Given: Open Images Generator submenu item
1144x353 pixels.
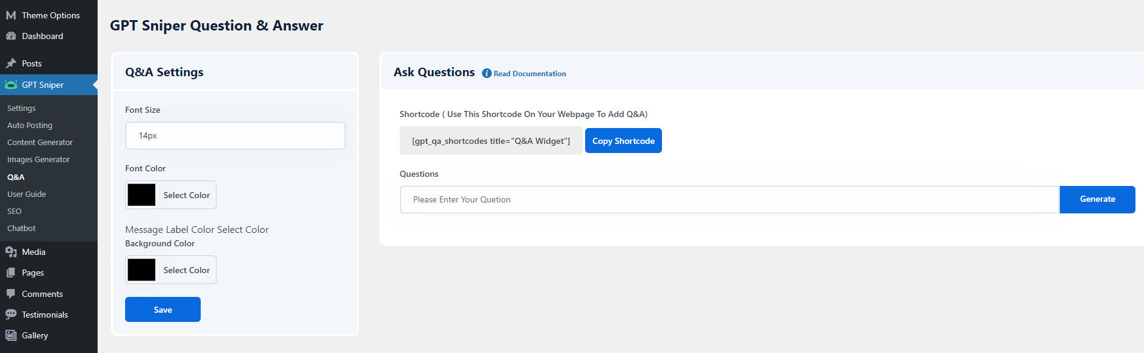Looking at the screenshot, I should [x=38, y=159].
